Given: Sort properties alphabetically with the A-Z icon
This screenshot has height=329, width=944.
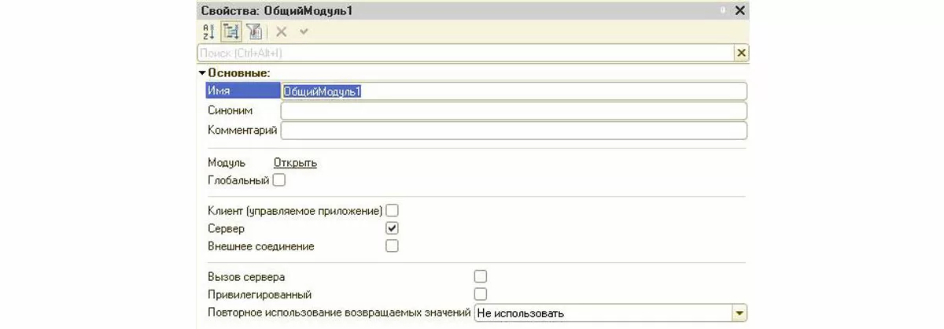Looking at the screenshot, I should coord(209,31).
